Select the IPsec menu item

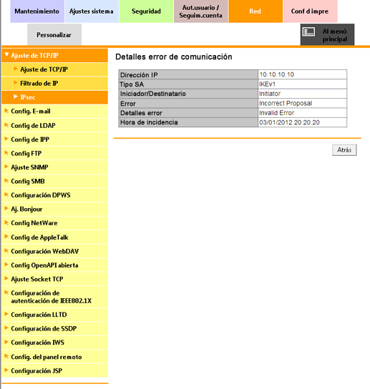(54, 97)
